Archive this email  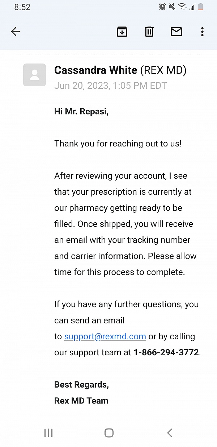point(122,32)
